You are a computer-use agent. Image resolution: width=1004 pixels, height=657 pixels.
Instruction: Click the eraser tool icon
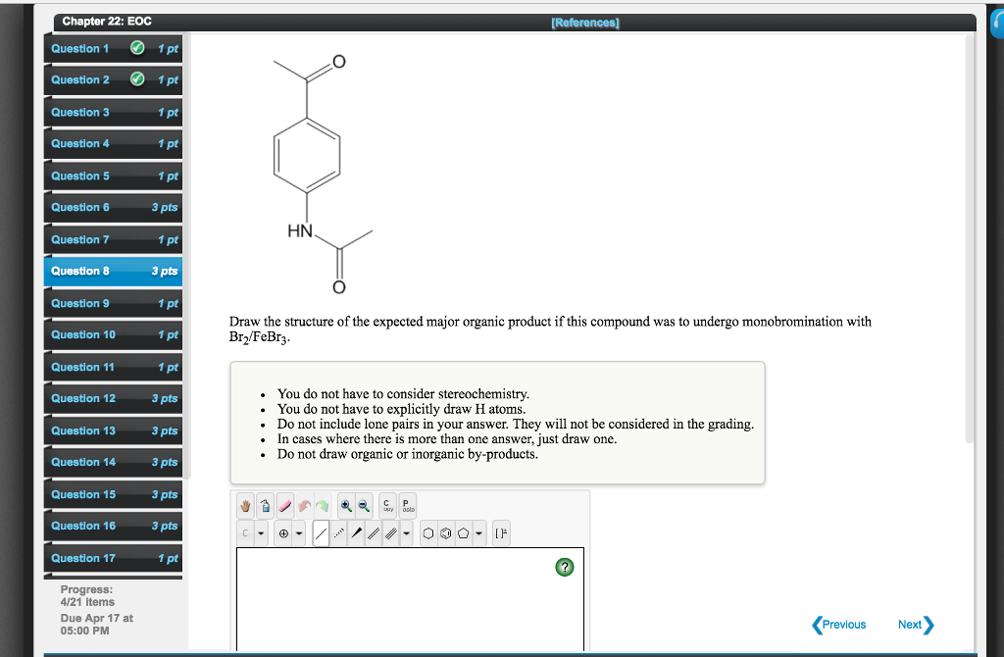284,507
